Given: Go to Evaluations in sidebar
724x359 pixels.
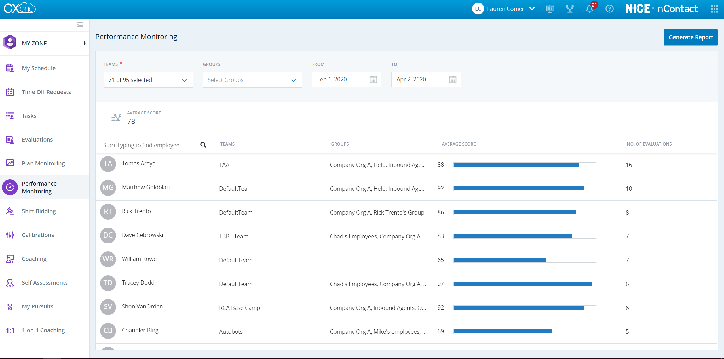Looking at the screenshot, I should click(x=37, y=140).
